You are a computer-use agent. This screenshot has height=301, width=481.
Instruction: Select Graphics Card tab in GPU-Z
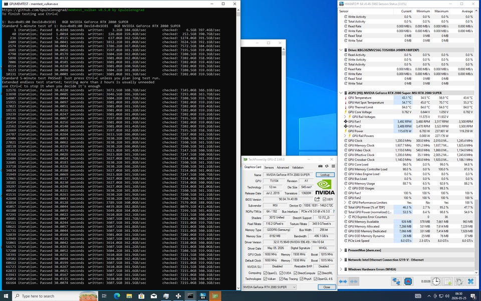253,167
